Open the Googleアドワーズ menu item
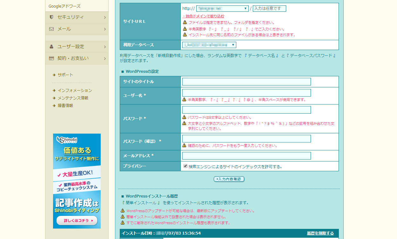The height and width of the screenshot is (239, 397). [64, 6]
